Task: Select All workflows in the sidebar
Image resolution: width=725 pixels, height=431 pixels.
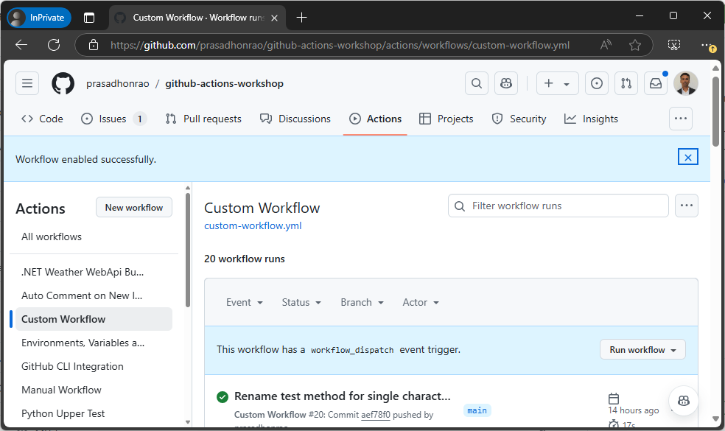Action: 52,236
